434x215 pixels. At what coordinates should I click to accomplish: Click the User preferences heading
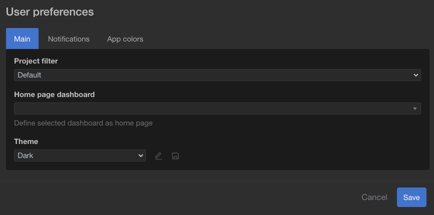50,12
